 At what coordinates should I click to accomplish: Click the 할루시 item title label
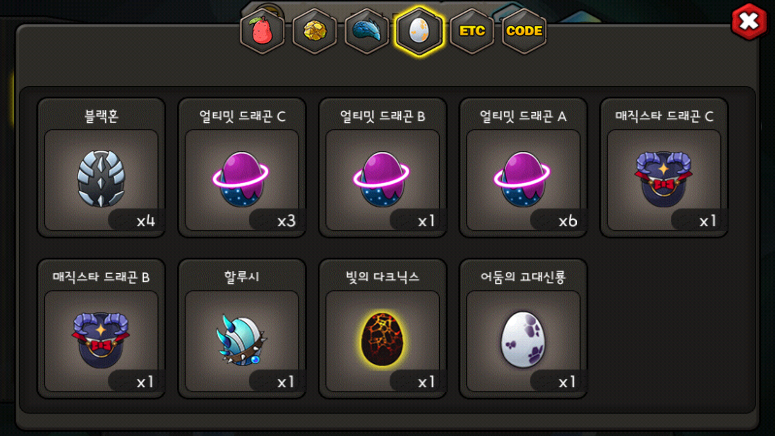pos(241,277)
